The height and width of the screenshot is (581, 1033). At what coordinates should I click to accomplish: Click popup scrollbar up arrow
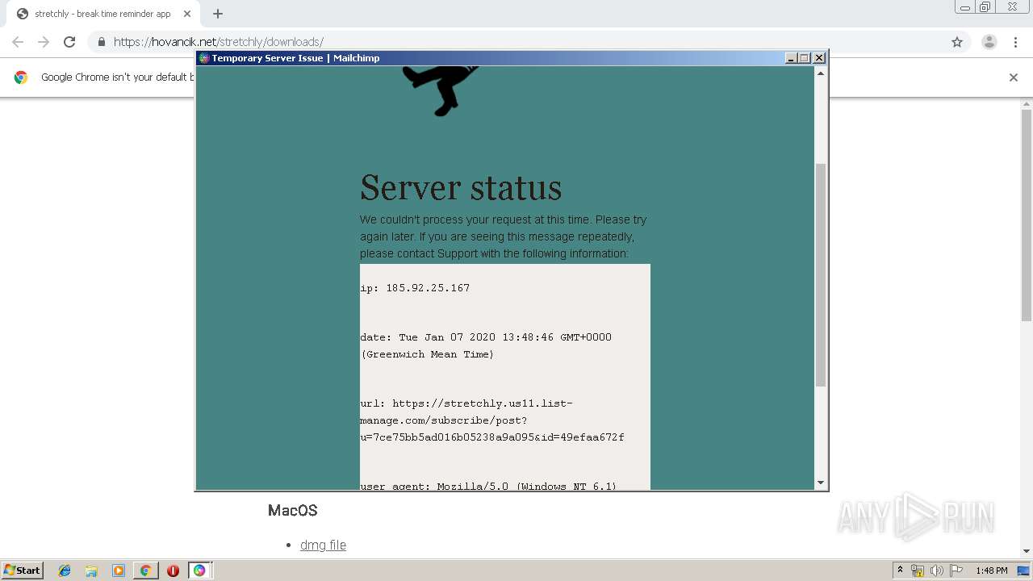(821, 73)
